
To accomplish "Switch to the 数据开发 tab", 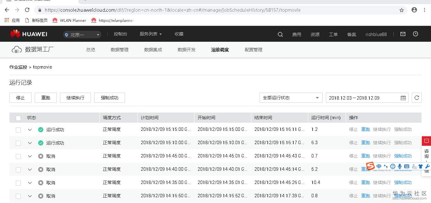I will [186, 50].
